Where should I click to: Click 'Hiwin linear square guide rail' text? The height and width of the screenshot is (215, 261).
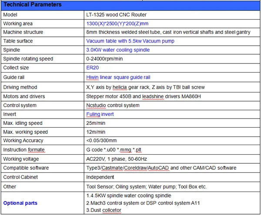pyautogui.click(x=118, y=77)
